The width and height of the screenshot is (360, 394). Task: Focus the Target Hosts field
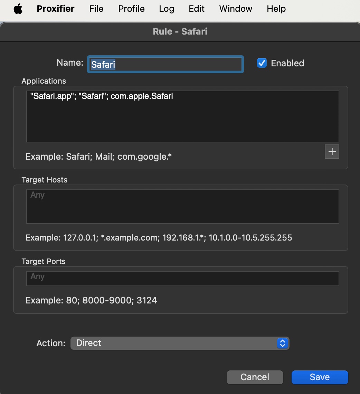(182, 206)
